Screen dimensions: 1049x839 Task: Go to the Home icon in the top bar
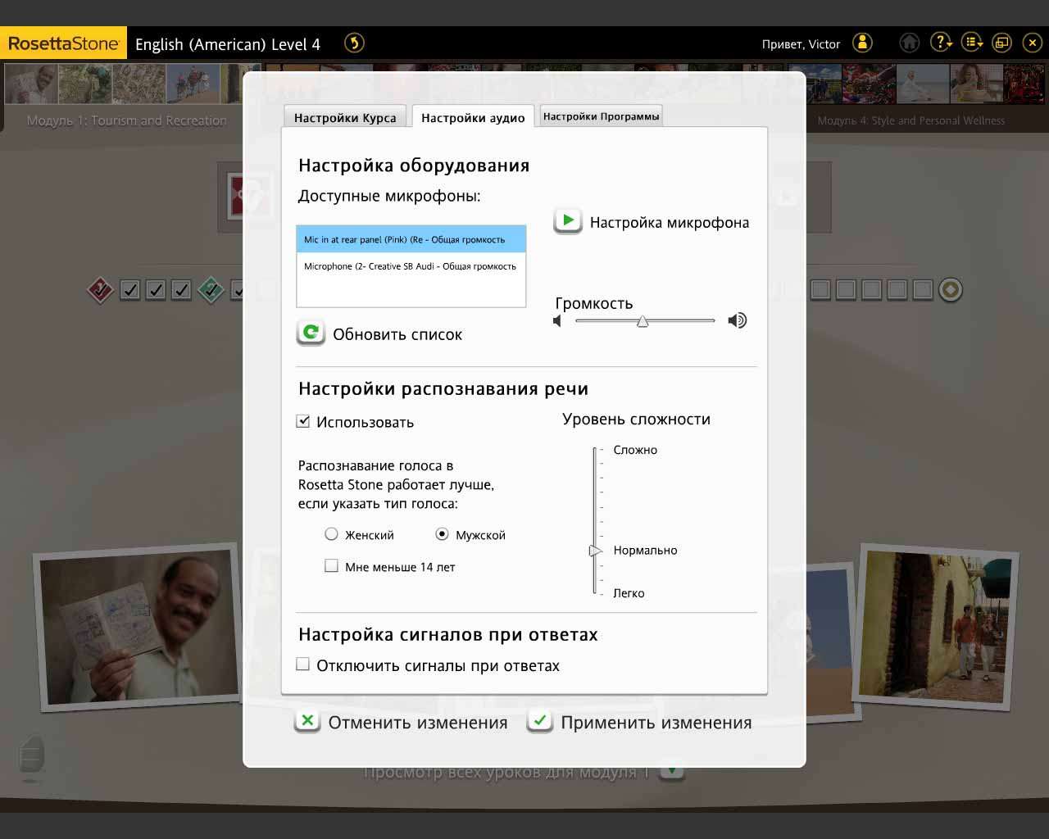(910, 43)
